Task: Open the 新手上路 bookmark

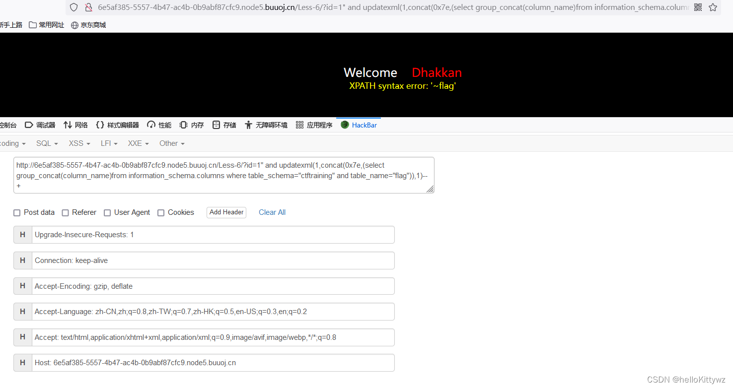Action: pyautogui.click(x=11, y=25)
